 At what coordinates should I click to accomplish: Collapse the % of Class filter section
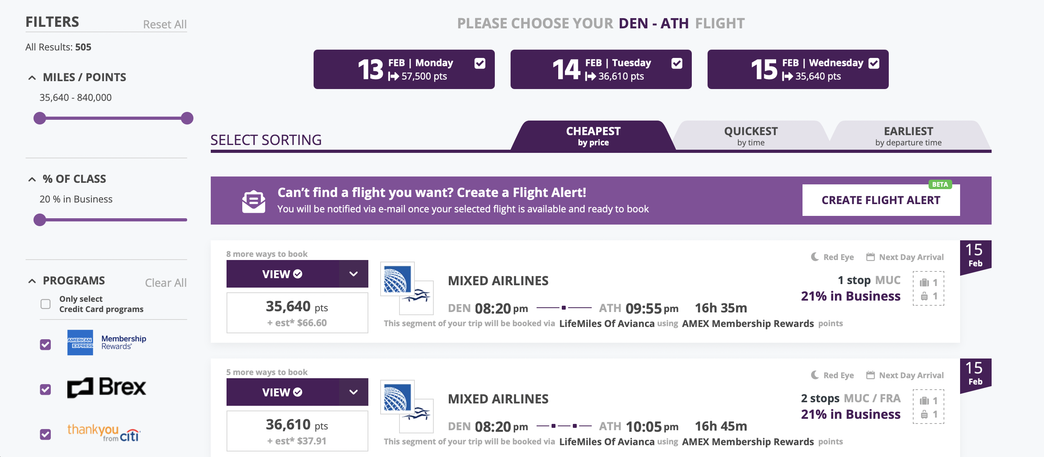pyautogui.click(x=32, y=179)
